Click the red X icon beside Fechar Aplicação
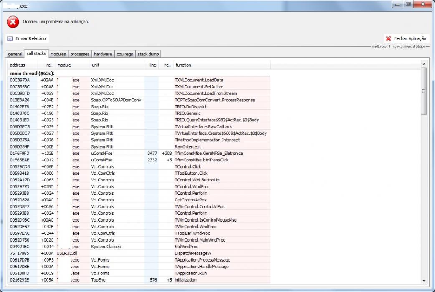This screenshot has width=435, height=292. (x=388, y=38)
